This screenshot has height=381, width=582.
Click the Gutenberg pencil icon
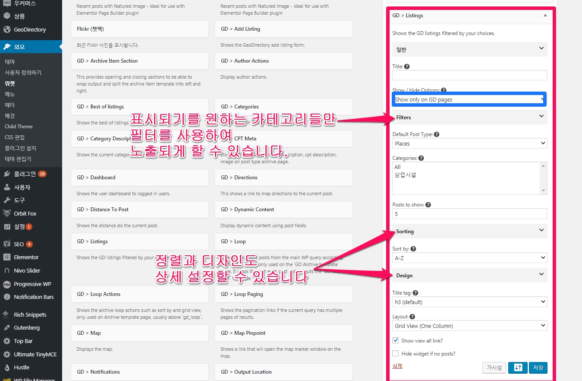click(x=6, y=328)
